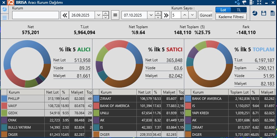Click the server sync icon in title bar
Image resolution: width=277 pixels, height=138 pixels.
tap(252, 3)
